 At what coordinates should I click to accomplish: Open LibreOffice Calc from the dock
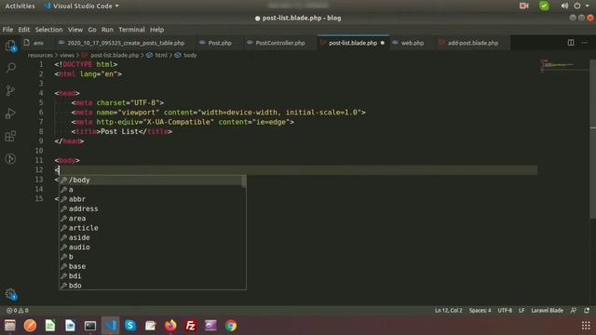pos(50,326)
